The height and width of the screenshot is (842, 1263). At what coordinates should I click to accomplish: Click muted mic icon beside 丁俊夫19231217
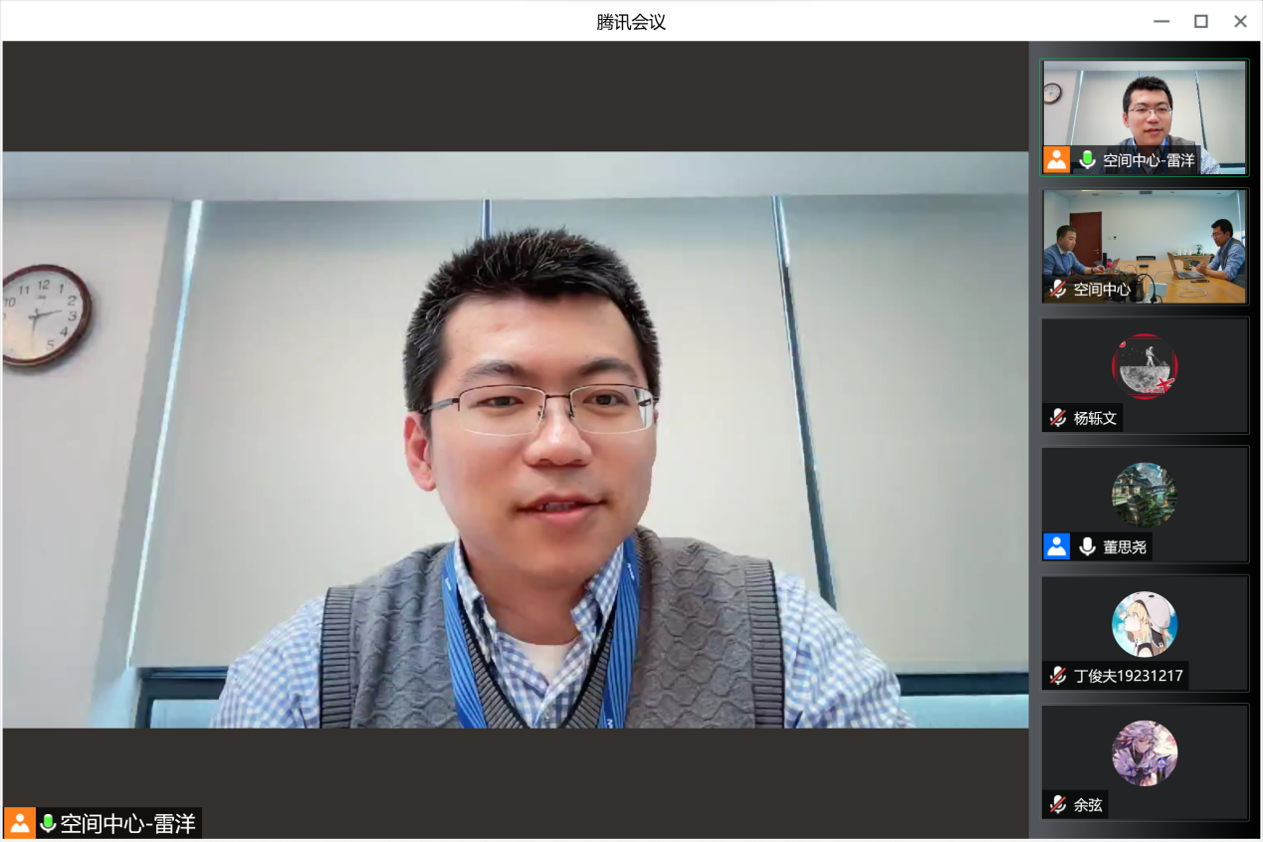point(1057,676)
